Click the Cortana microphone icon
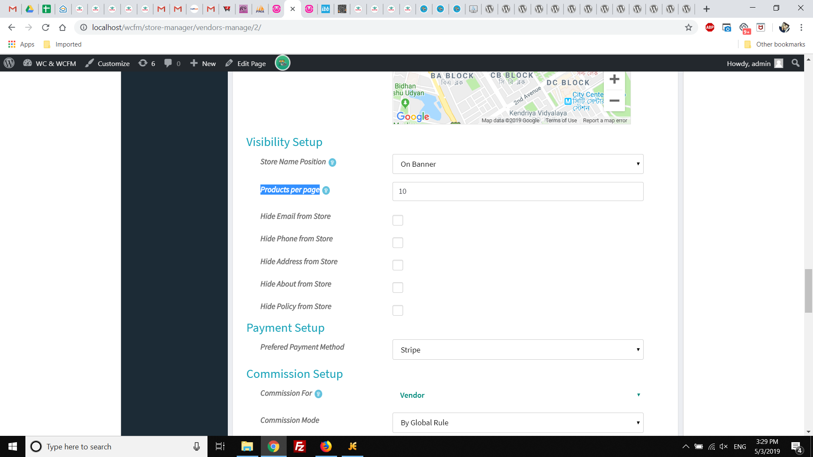The height and width of the screenshot is (457, 813). 196,446
